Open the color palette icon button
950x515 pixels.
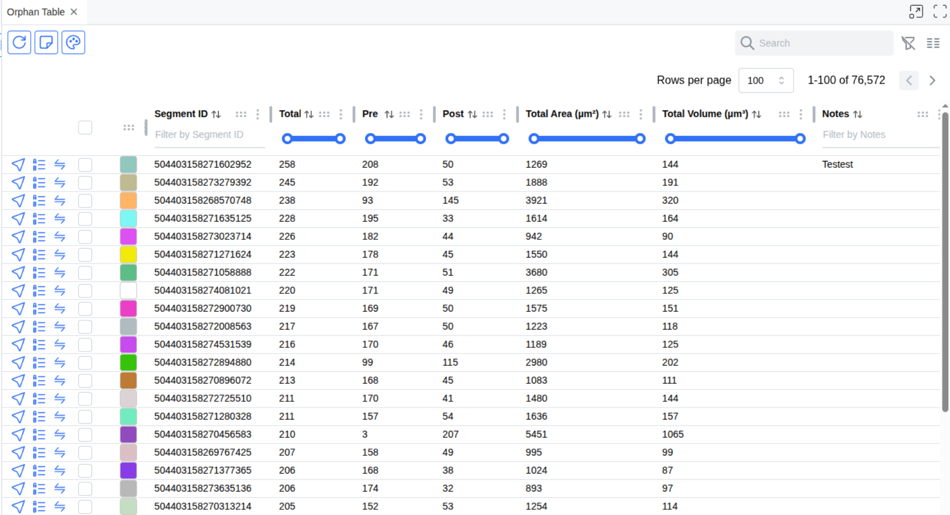pyautogui.click(x=73, y=42)
